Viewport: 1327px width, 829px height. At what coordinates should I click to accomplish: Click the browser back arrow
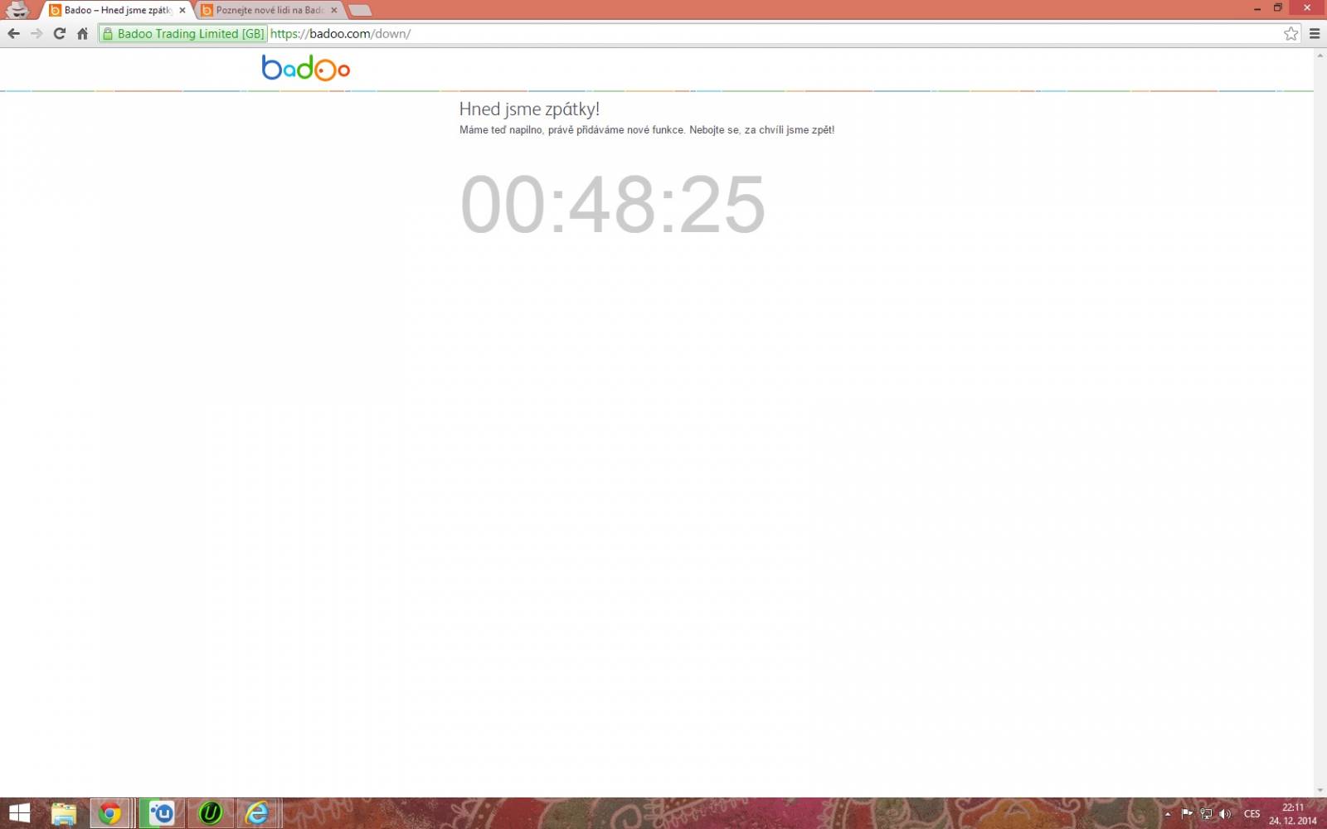coord(13,34)
